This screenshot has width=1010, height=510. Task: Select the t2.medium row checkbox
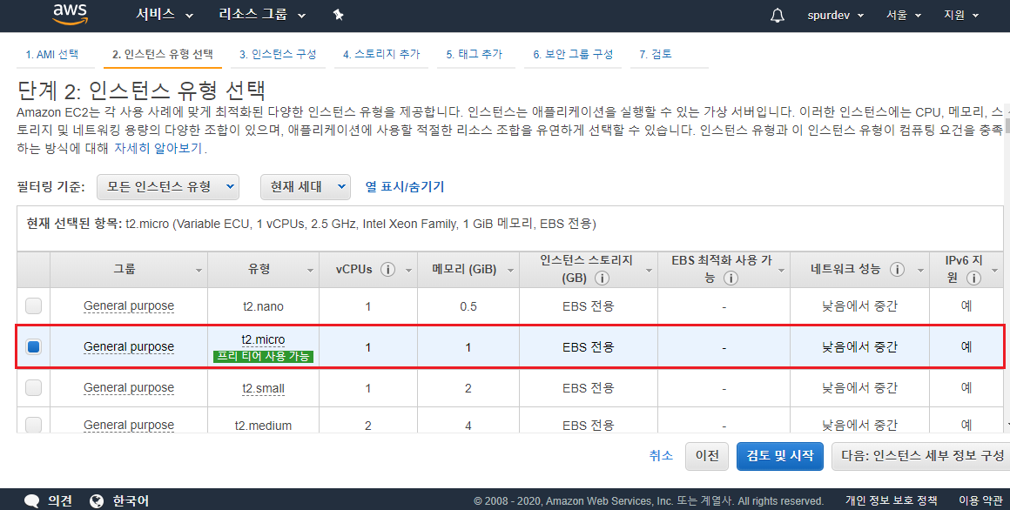click(33, 425)
